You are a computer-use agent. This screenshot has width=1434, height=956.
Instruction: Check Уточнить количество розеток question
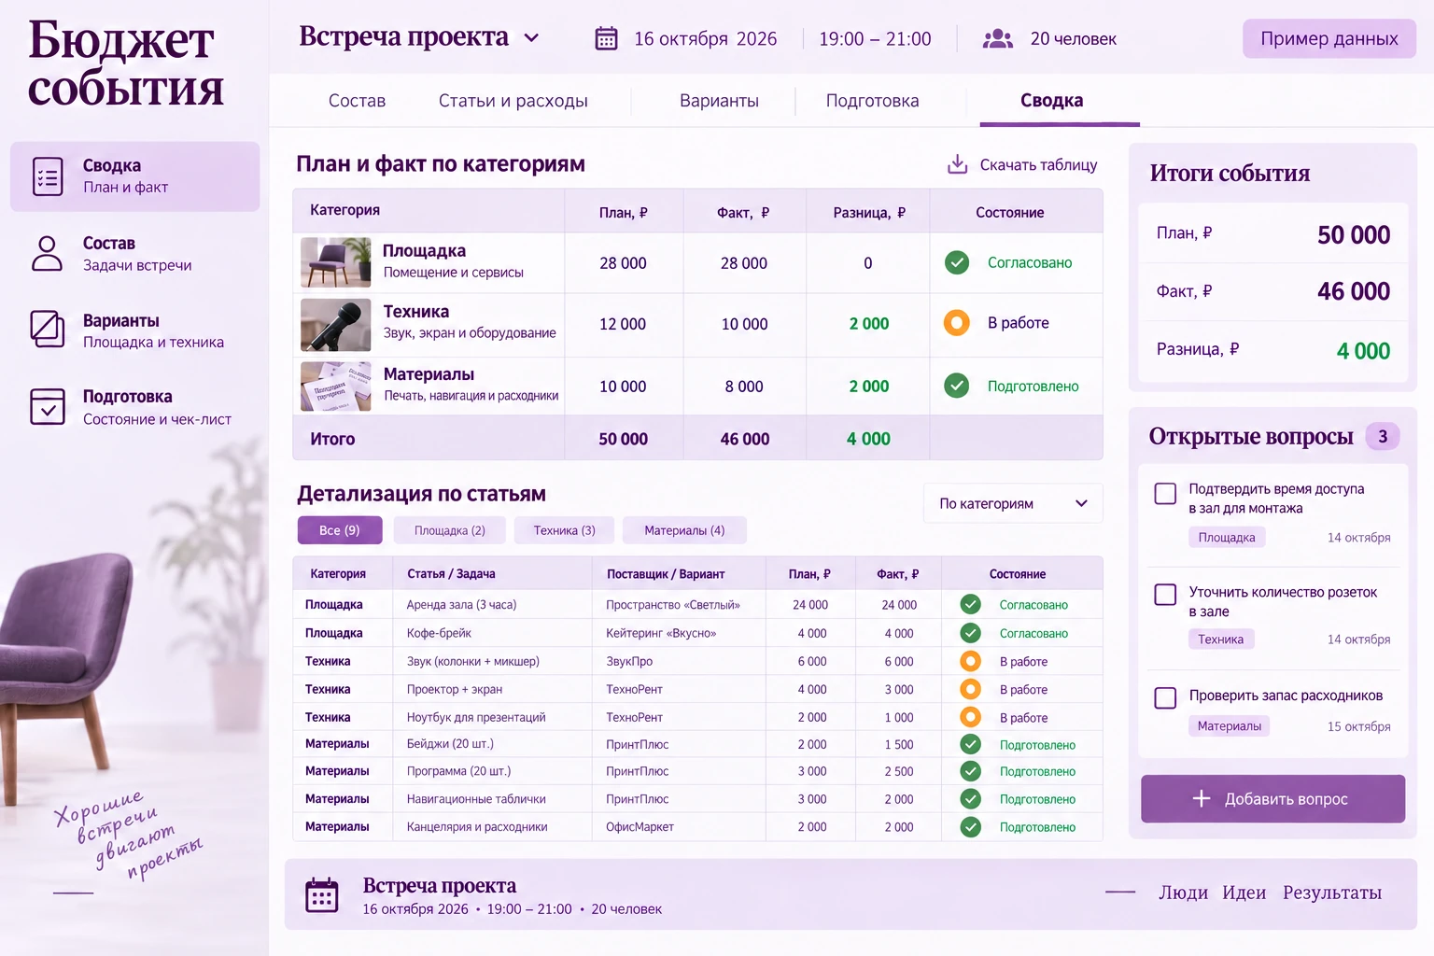(x=1165, y=595)
